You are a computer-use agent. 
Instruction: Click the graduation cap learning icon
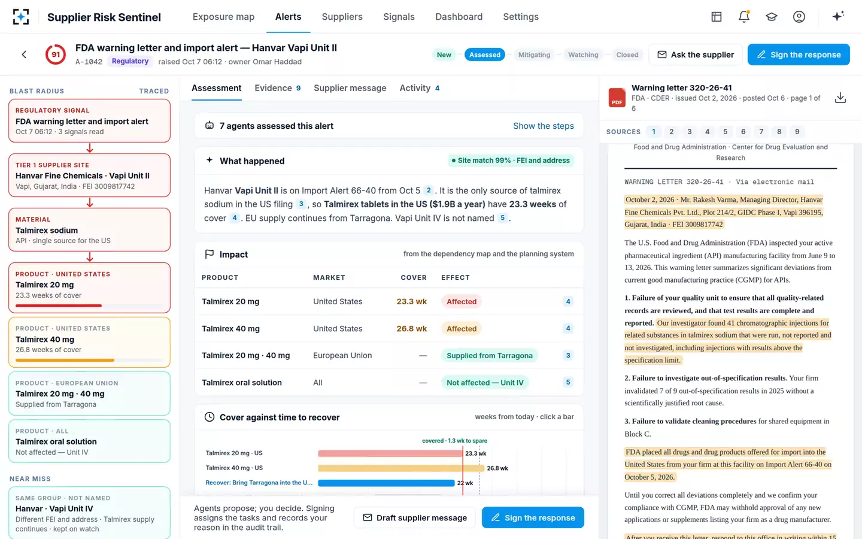point(772,17)
